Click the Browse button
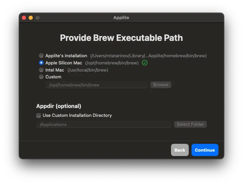This screenshot has height=184, width=243. [x=161, y=85]
